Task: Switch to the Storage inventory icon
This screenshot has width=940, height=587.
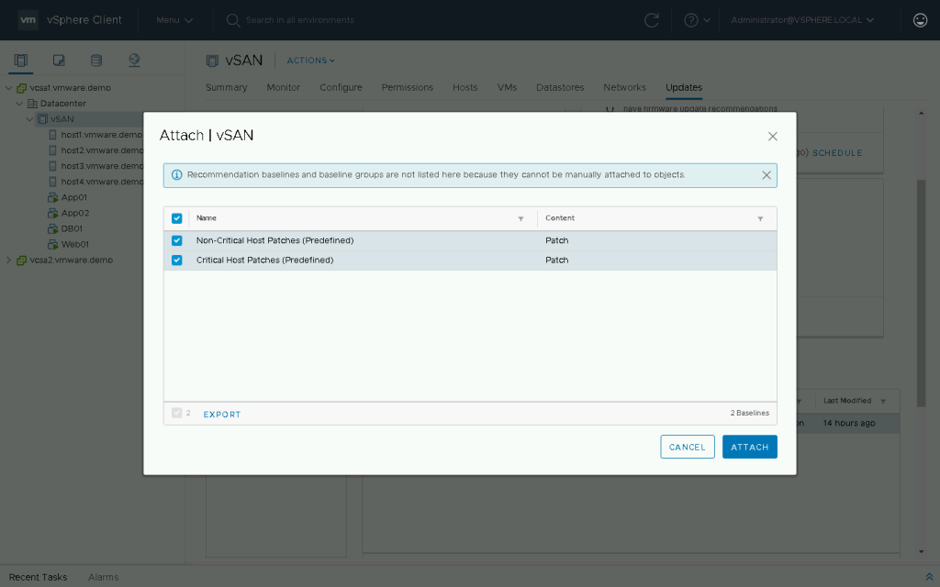Action: point(96,61)
